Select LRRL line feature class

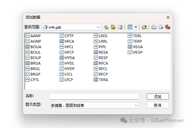(x=100, y=41)
